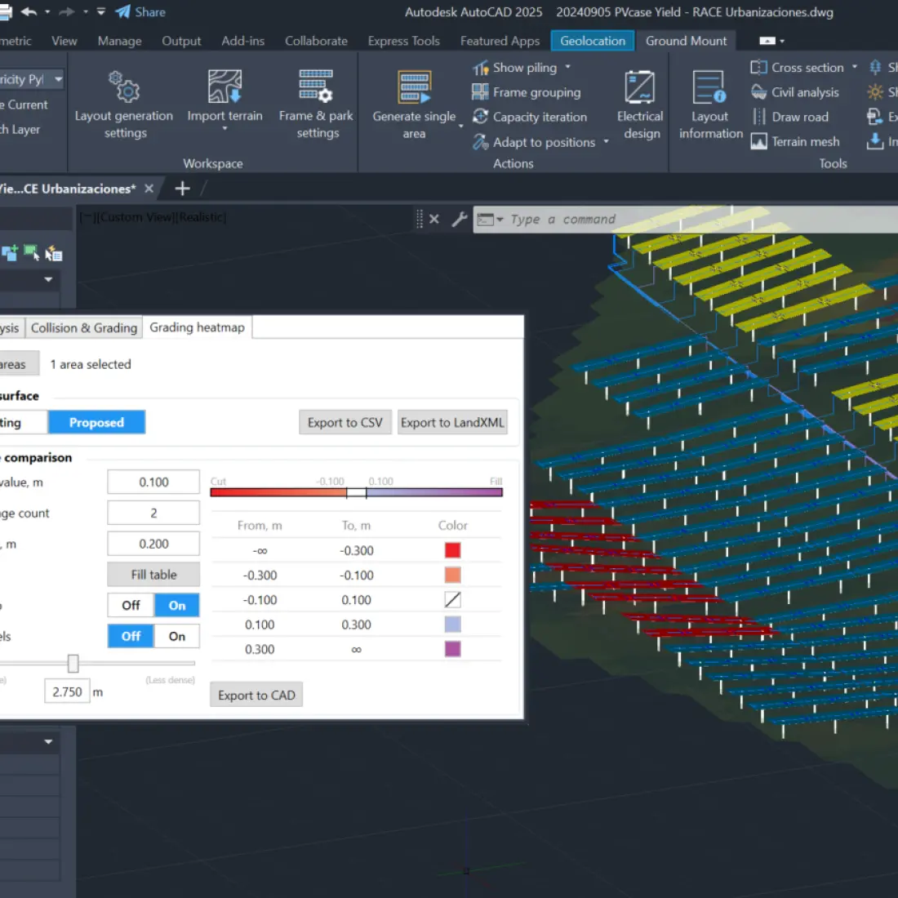Open the Ground Mount ribbon tab
This screenshot has height=898, width=898.
pos(686,41)
